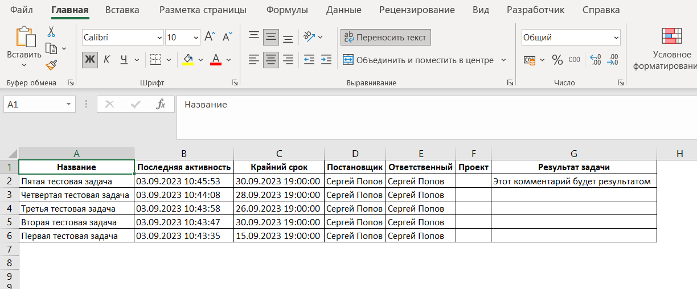
Task: Open Calibri font name dropdown
Action: [159, 38]
